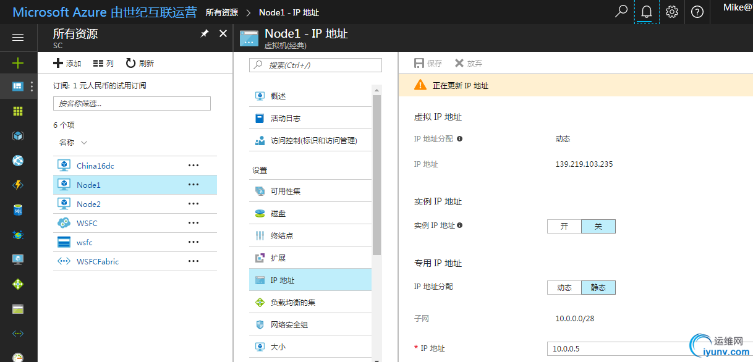Open 磁盘 disks menu item
Viewport: 753px width, 362px height.
(x=310, y=213)
